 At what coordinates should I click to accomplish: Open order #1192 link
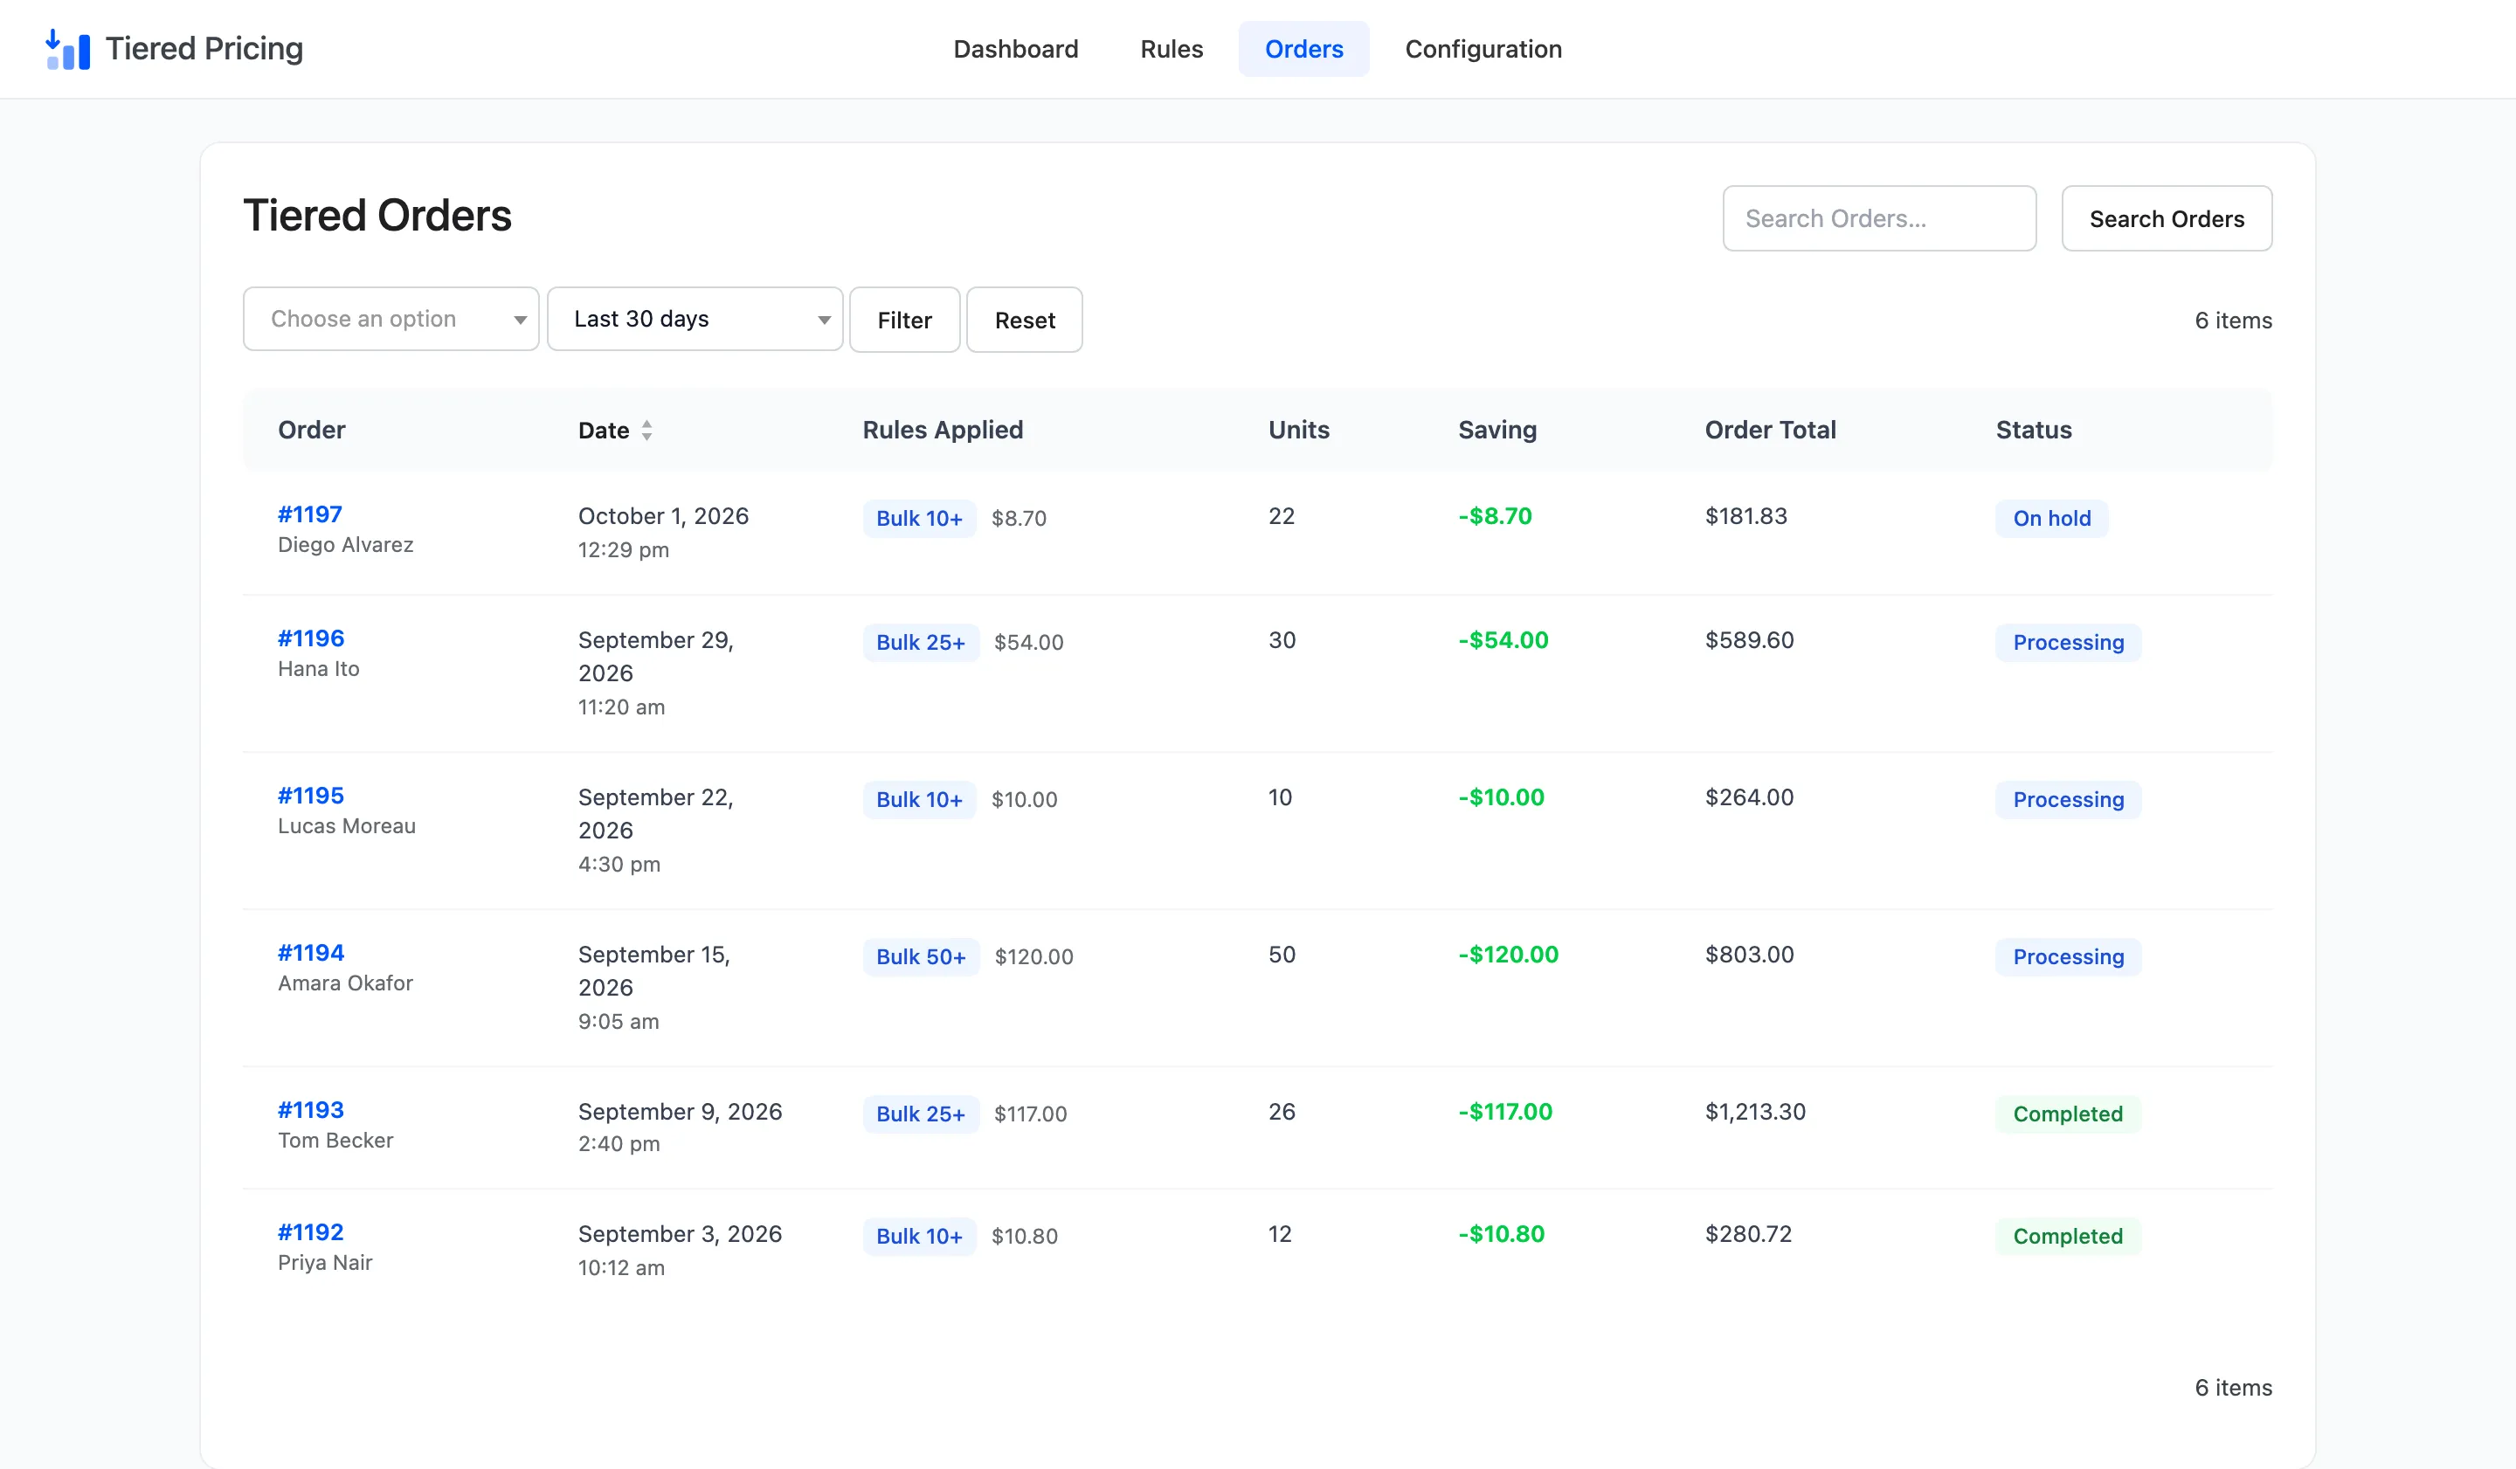pyautogui.click(x=310, y=1232)
